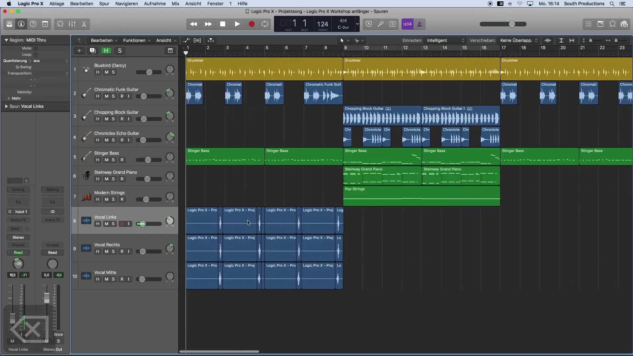Image resolution: width=633 pixels, height=356 pixels.
Task: Start recording with red Record button
Action: [252, 24]
